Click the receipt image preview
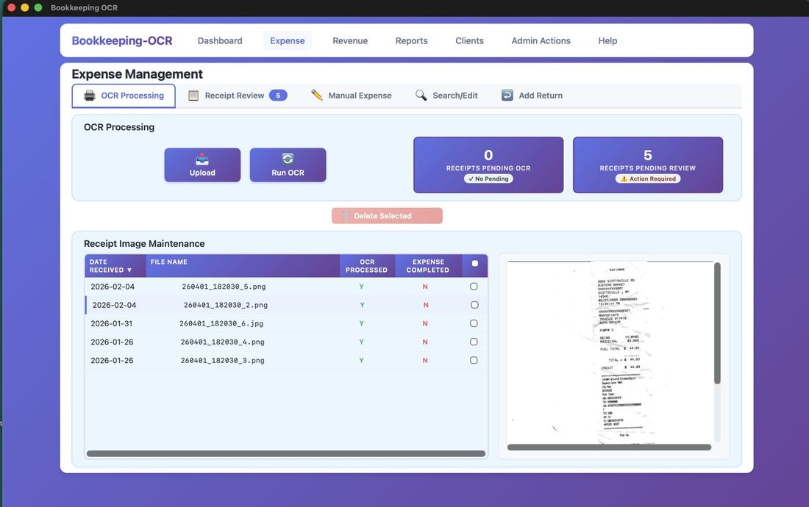The width and height of the screenshot is (809, 507). coord(609,351)
